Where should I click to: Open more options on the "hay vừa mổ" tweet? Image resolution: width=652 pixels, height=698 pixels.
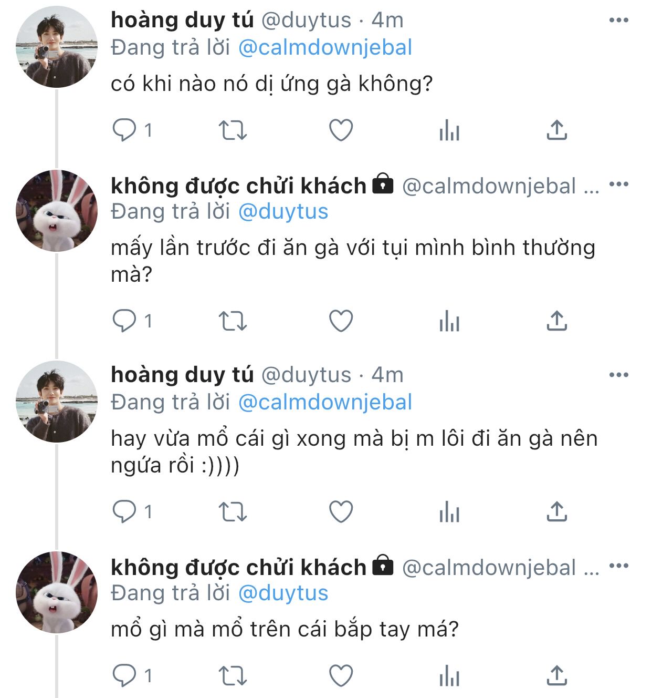coord(618,375)
